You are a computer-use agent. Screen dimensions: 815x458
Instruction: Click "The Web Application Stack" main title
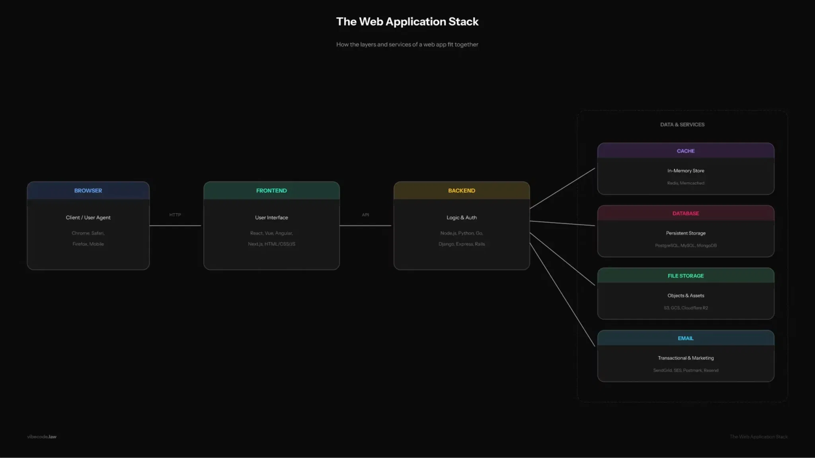(407, 21)
